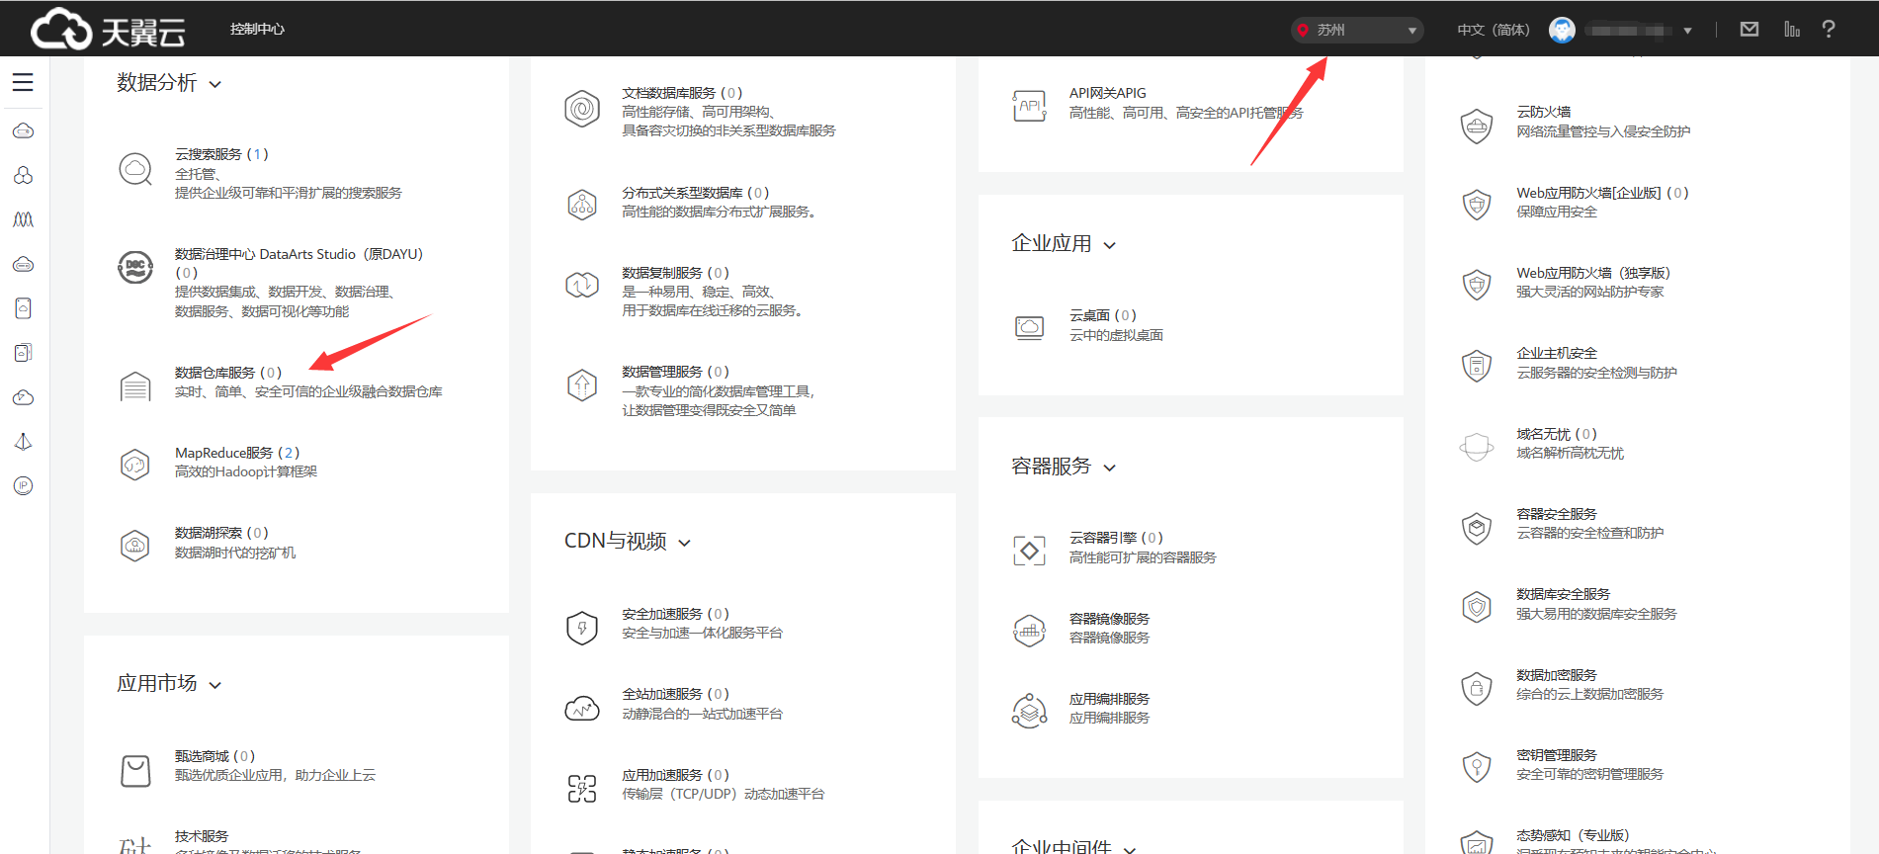Open the 云搜索服务 (1) link
The width and height of the screenshot is (1879, 854).
[x=221, y=154]
